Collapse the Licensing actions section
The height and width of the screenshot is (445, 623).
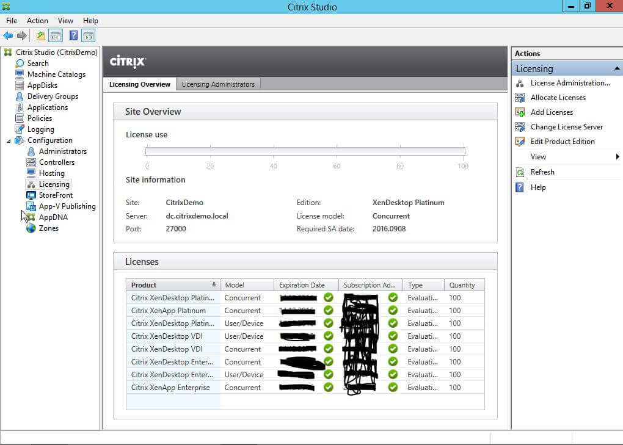coord(617,69)
